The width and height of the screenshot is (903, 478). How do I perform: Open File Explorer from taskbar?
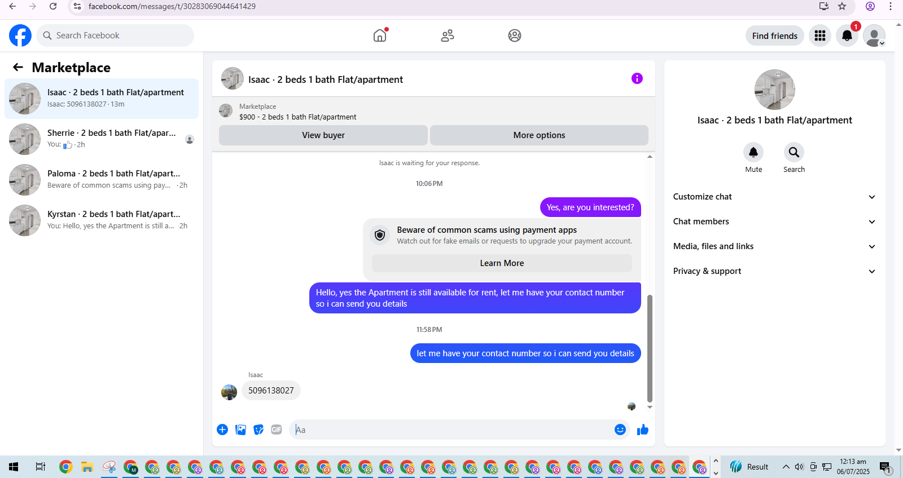tap(87, 467)
